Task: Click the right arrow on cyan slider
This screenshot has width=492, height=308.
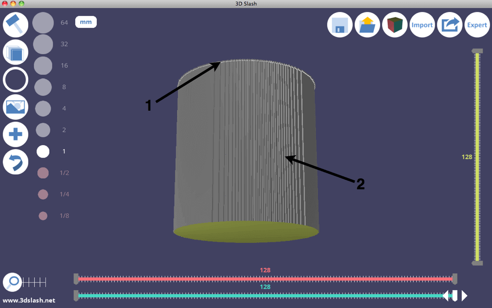Action: tap(464, 295)
